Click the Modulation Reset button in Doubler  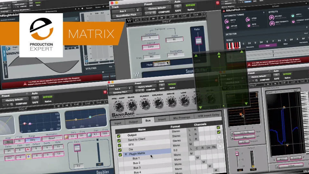[x=52, y=138]
